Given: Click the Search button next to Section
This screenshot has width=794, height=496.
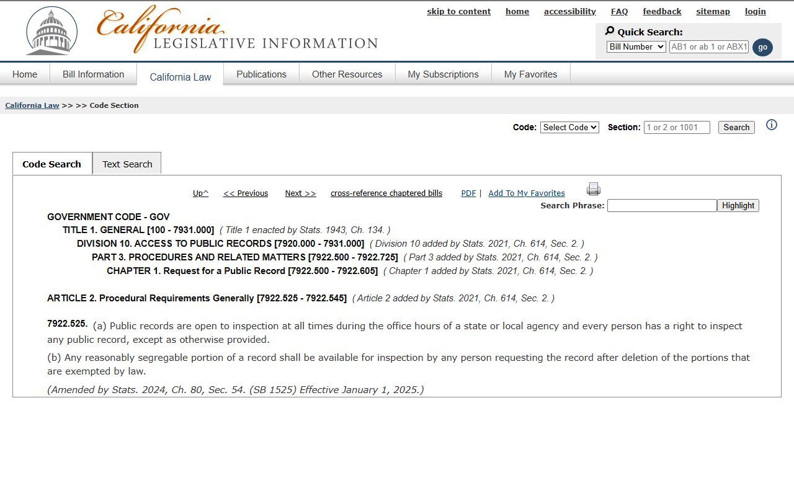Looking at the screenshot, I should pos(736,127).
